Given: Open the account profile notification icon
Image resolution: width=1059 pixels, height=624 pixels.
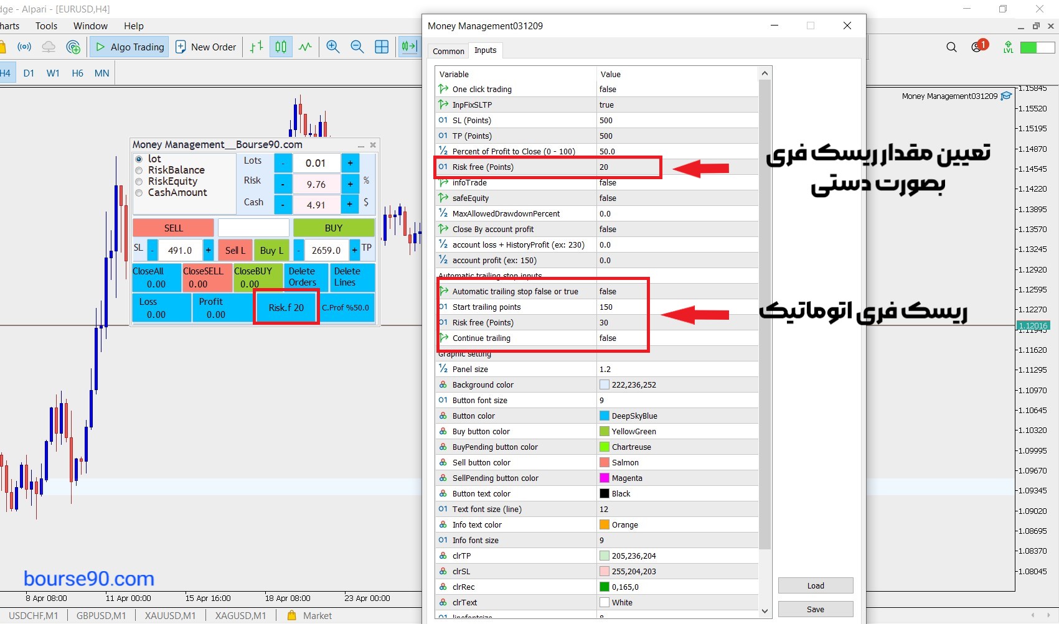Looking at the screenshot, I should pos(977,47).
